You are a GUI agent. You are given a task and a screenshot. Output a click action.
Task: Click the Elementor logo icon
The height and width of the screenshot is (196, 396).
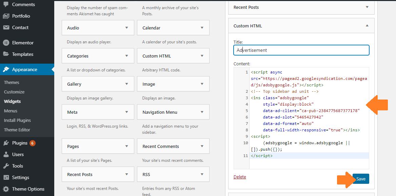pyautogui.click(x=6, y=43)
